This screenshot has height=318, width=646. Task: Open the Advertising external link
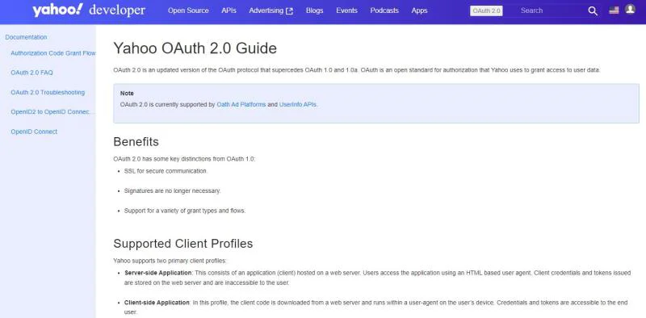pos(271,10)
